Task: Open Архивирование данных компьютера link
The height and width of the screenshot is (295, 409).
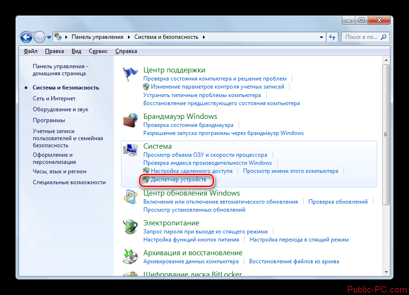Action: (x=191, y=261)
